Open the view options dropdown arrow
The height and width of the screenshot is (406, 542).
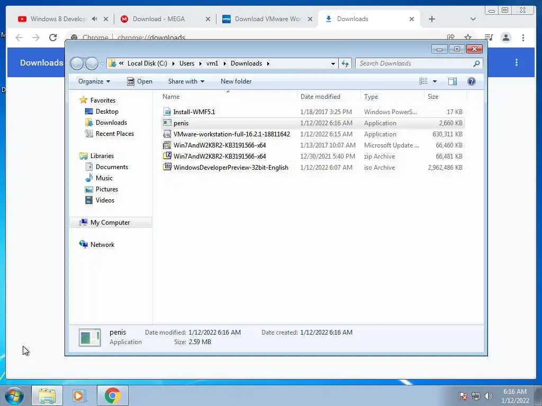(435, 81)
